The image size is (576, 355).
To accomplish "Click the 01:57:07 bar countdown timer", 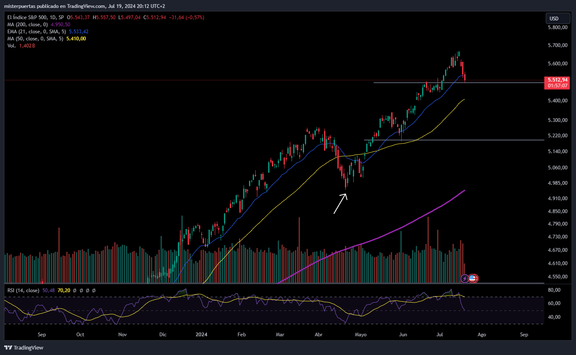I will [x=558, y=86].
